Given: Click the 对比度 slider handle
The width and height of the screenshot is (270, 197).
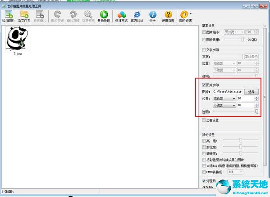Looking at the screenshot, I should point(241,147).
